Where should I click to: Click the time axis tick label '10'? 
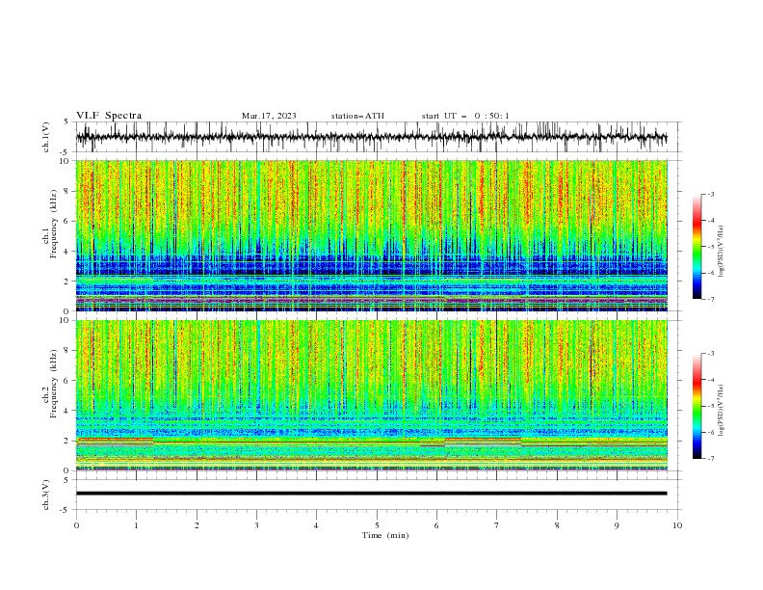[677, 525]
